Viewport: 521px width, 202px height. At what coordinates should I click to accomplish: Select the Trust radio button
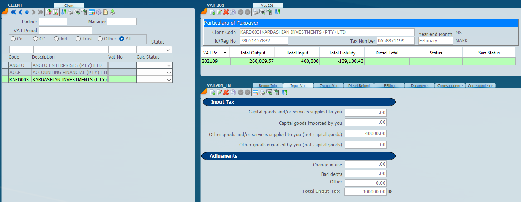tap(78, 39)
